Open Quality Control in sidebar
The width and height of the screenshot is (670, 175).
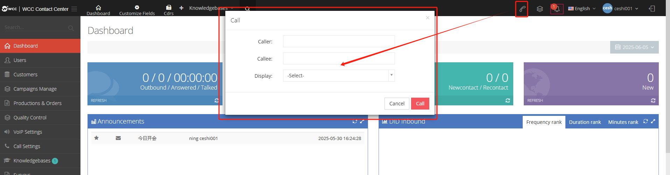pos(40,118)
